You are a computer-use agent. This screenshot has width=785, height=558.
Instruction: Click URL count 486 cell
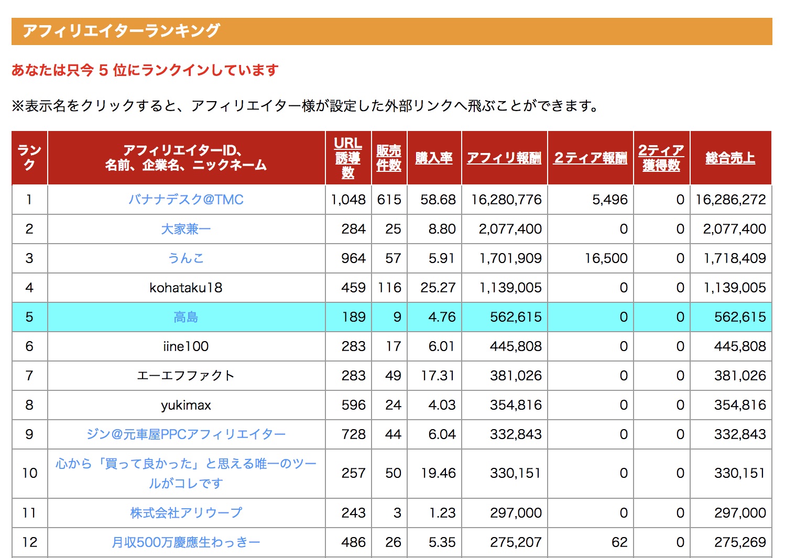(x=348, y=542)
